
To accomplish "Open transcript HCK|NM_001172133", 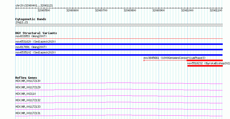I will 28,107.
